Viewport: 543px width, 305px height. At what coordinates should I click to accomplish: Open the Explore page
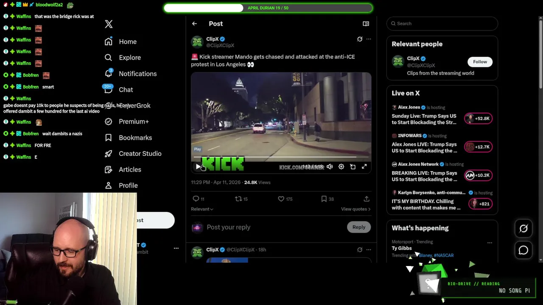(123, 58)
